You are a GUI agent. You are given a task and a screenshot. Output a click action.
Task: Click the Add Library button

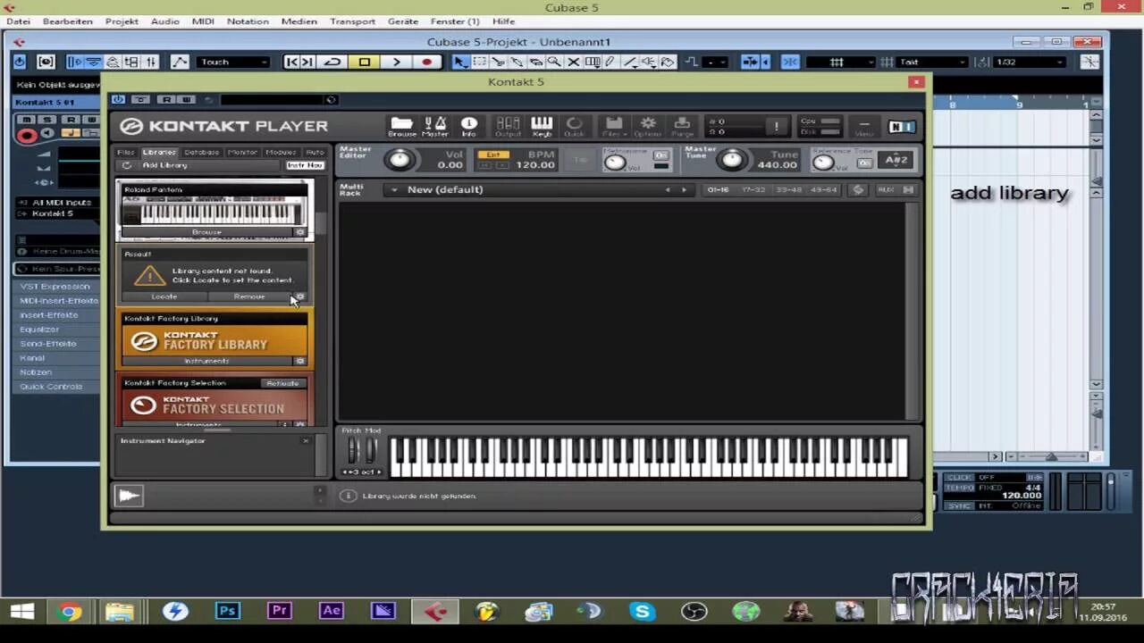165,165
